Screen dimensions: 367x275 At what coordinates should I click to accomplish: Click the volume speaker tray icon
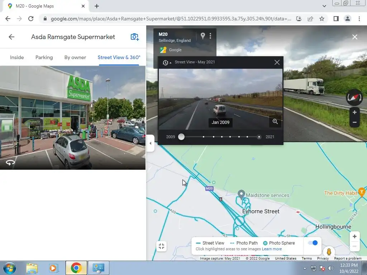tap(330, 269)
